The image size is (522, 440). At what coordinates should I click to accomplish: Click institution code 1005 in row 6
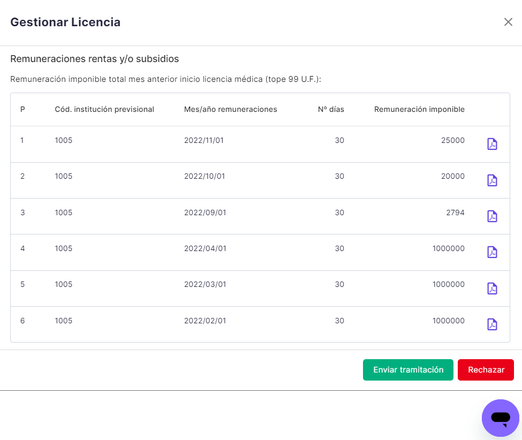[x=64, y=321]
